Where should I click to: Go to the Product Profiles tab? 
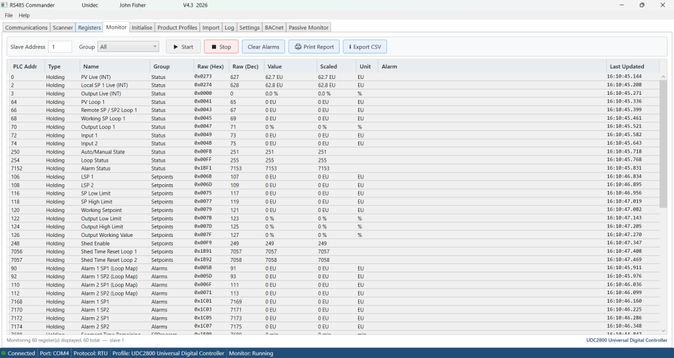click(177, 28)
